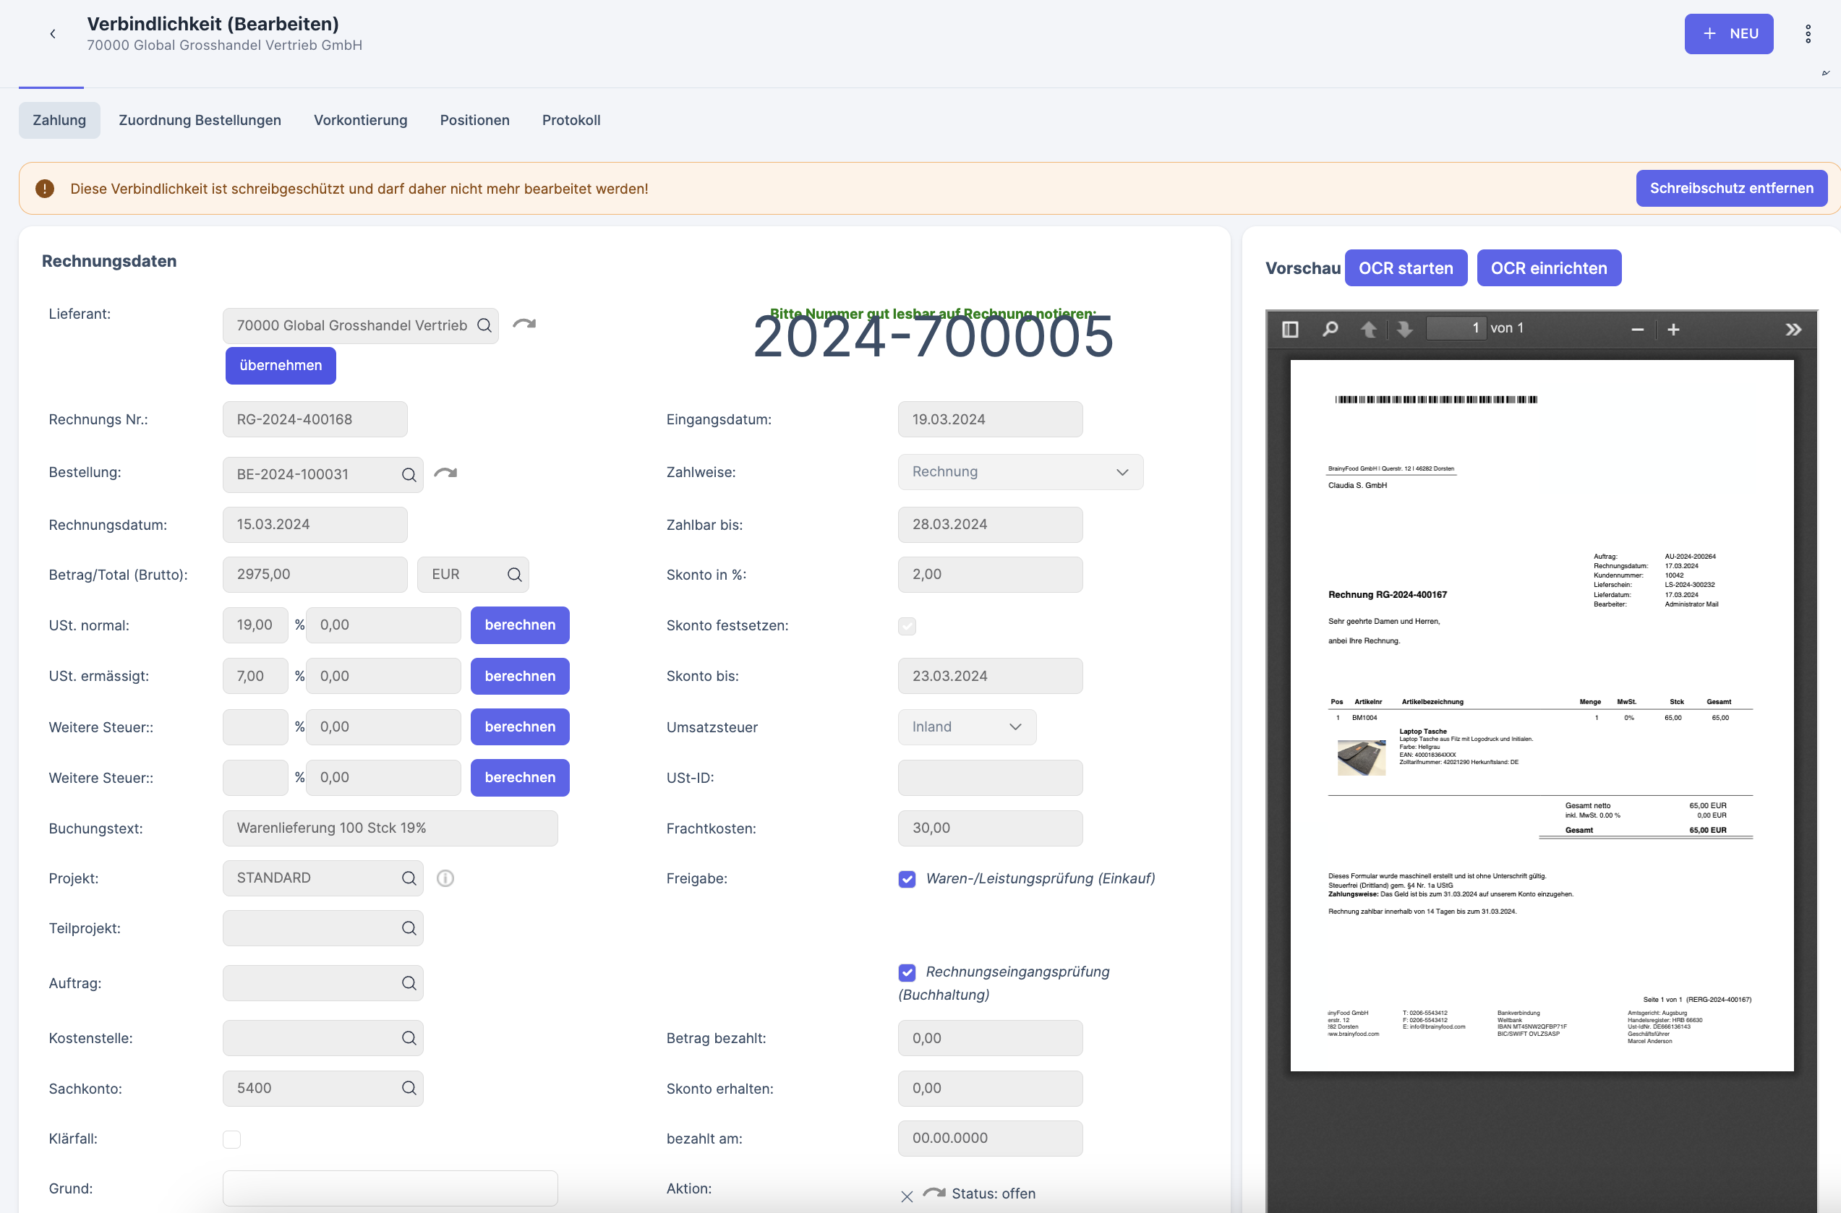Switch to the Vorkontierung tab

pos(361,120)
